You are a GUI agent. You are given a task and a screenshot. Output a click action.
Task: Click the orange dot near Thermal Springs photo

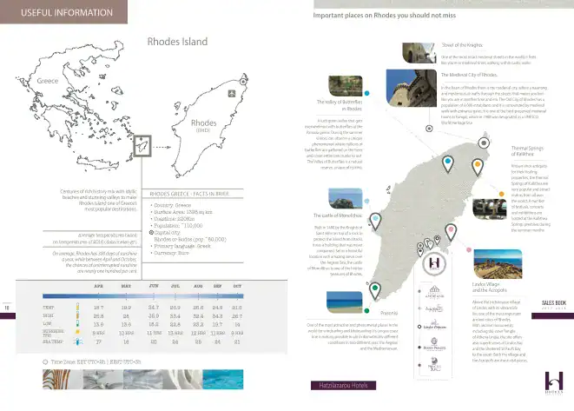pos(502,194)
